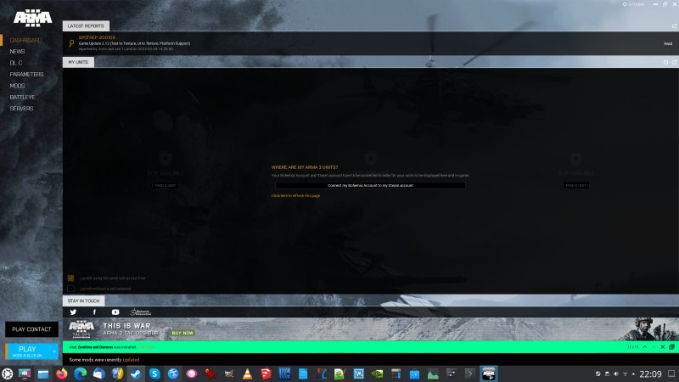Click the spotrep wrench icon
679x382 pixels.
pyautogui.click(x=71, y=43)
